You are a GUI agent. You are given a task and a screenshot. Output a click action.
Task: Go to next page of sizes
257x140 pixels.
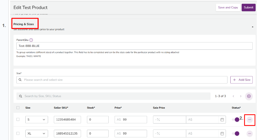(x=241, y=96)
